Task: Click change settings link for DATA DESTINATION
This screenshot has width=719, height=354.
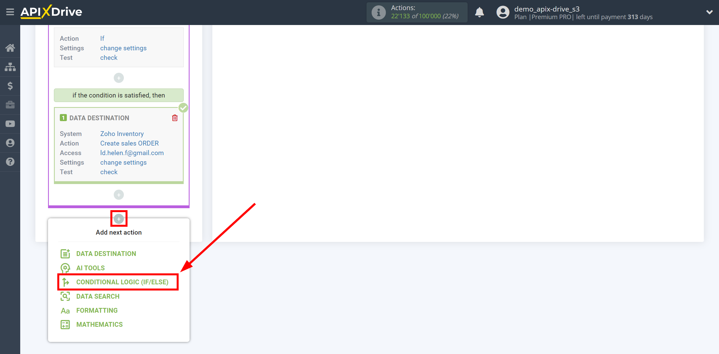Action: point(123,162)
